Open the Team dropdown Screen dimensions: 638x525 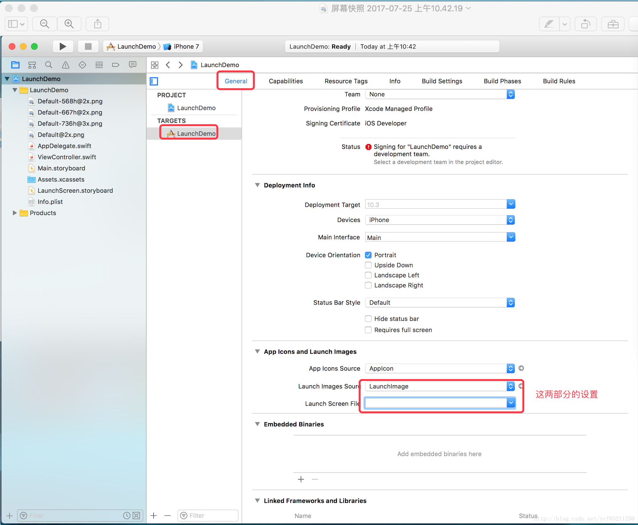440,94
